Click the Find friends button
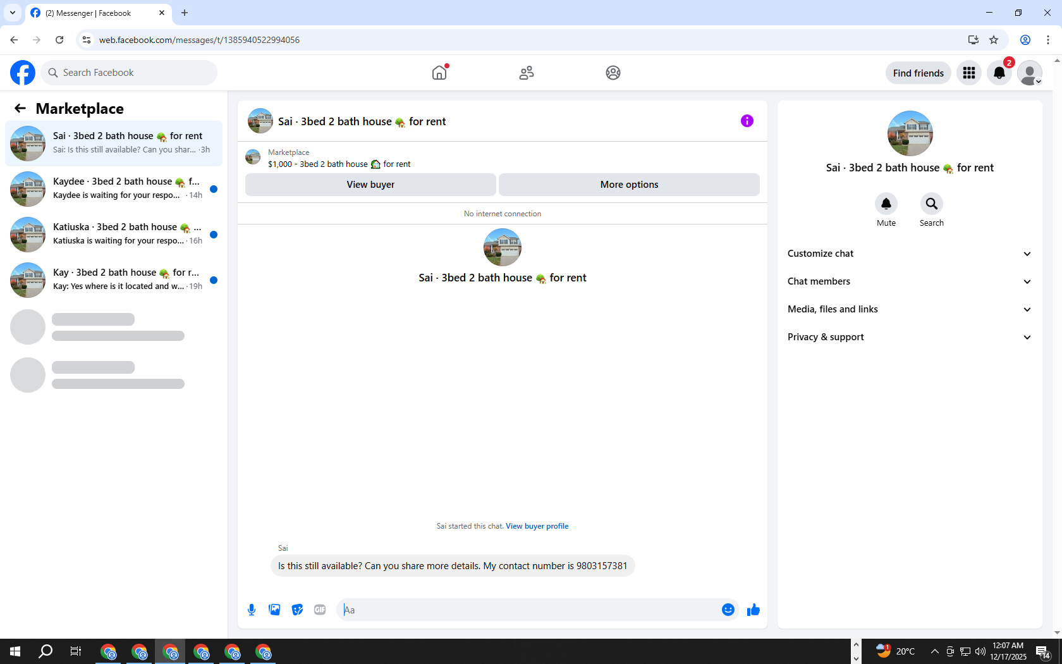Image resolution: width=1062 pixels, height=664 pixels. click(919, 73)
